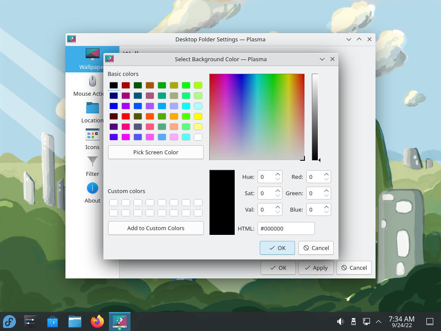The height and width of the screenshot is (331, 441).
Task: Increase the Val value with up arrow
Action: point(278,207)
